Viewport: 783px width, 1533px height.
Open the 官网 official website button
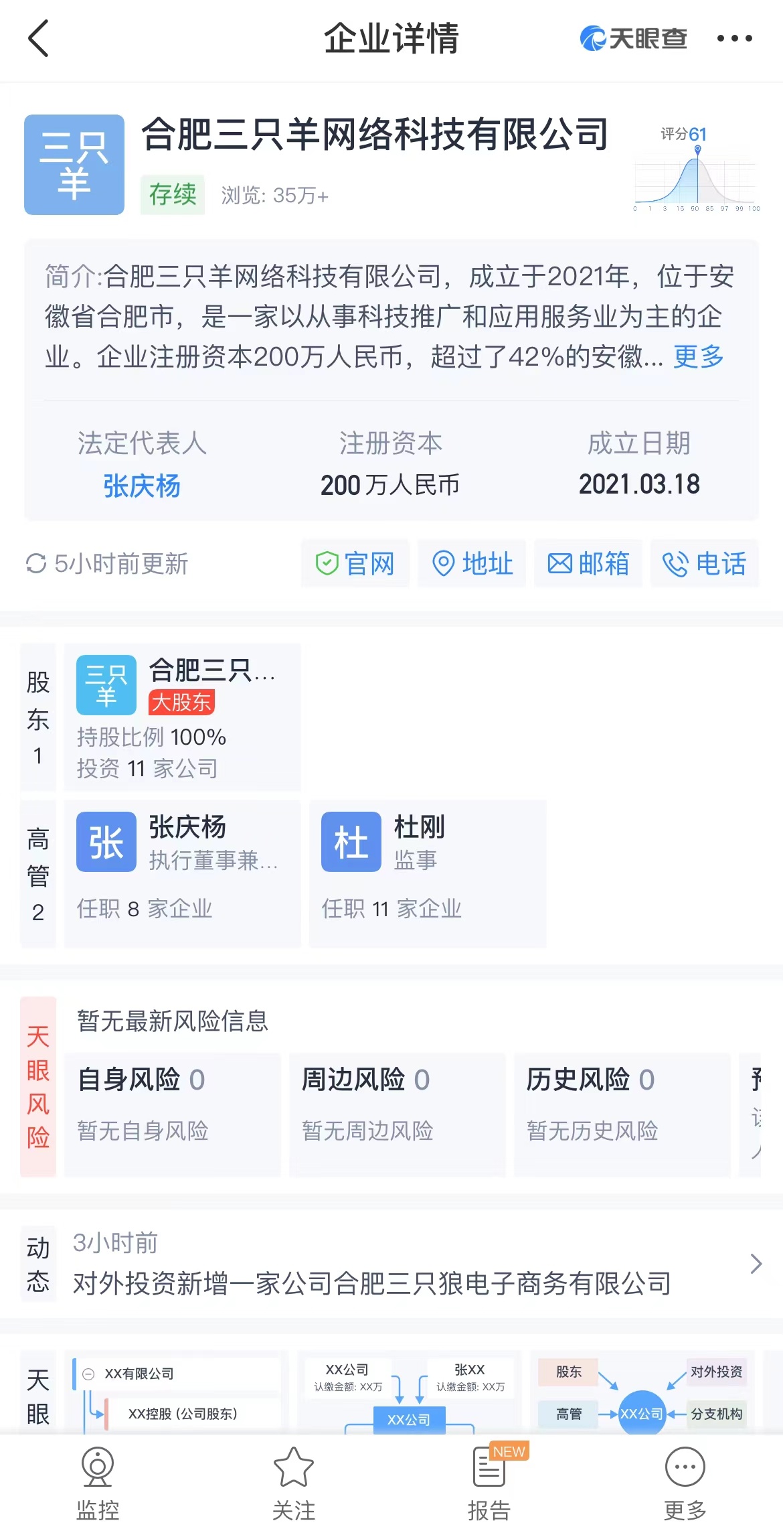355,564
